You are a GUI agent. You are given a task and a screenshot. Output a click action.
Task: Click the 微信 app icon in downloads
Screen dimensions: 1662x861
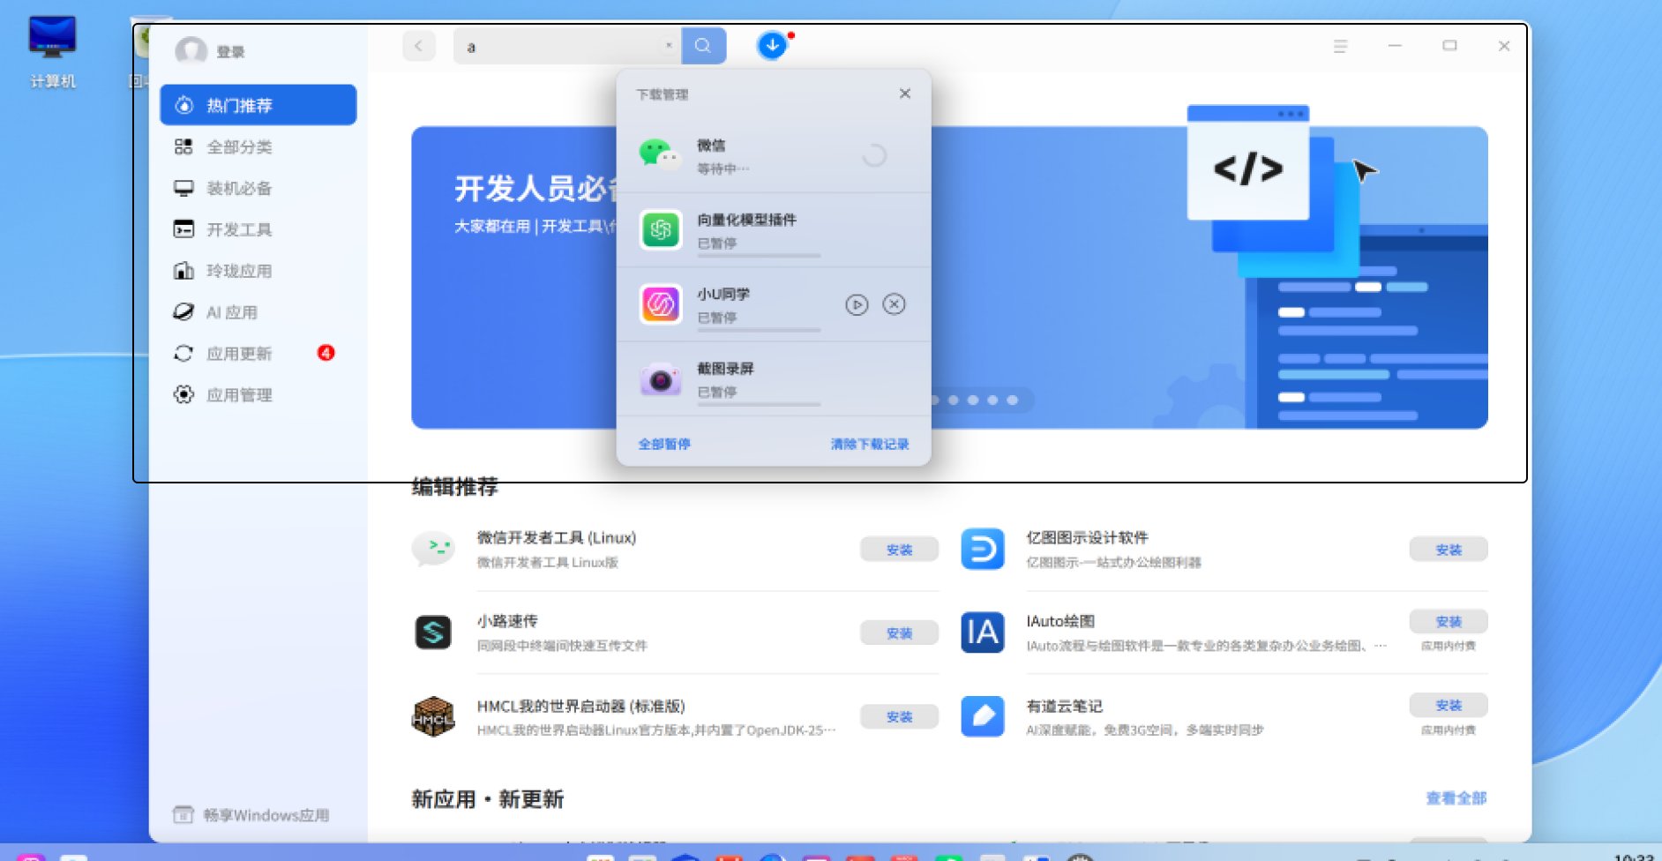click(x=660, y=155)
